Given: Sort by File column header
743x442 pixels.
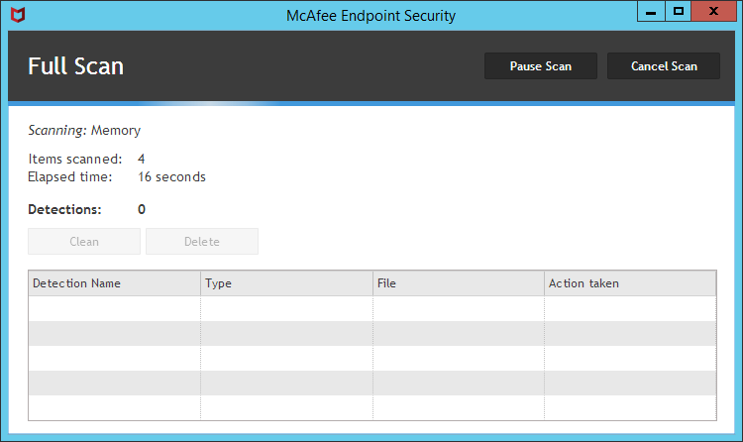Looking at the screenshot, I should [x=459, y=283].
